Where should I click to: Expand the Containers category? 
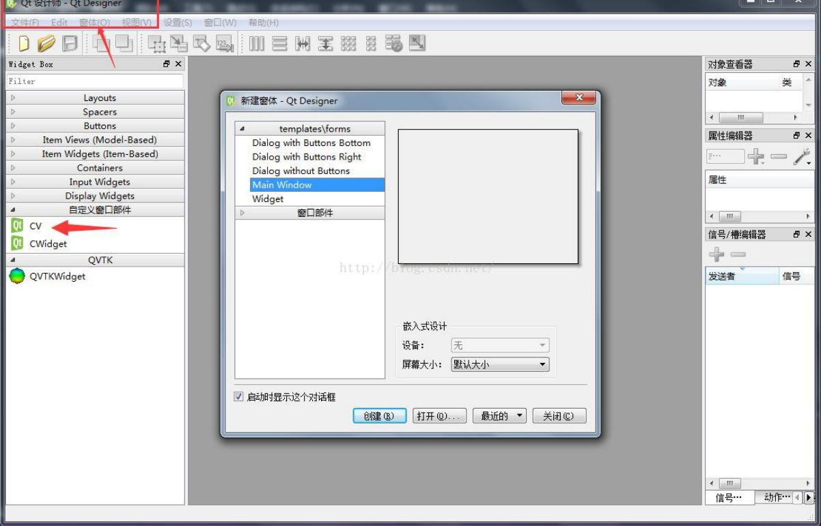click(96, 168)
